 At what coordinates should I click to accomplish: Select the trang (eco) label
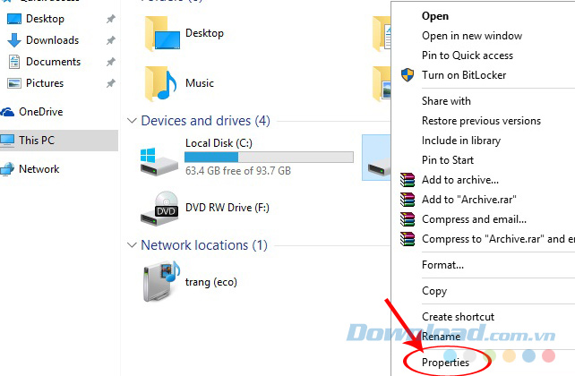[x=211, y=282]
